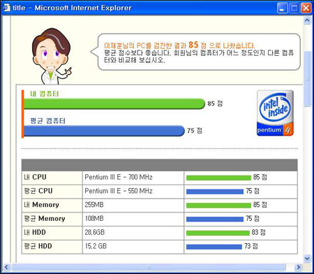Click the 평균 HDD 73 점 score bar
The width and height of the screenshot is (314, 274).
click(x=214, y=247)
